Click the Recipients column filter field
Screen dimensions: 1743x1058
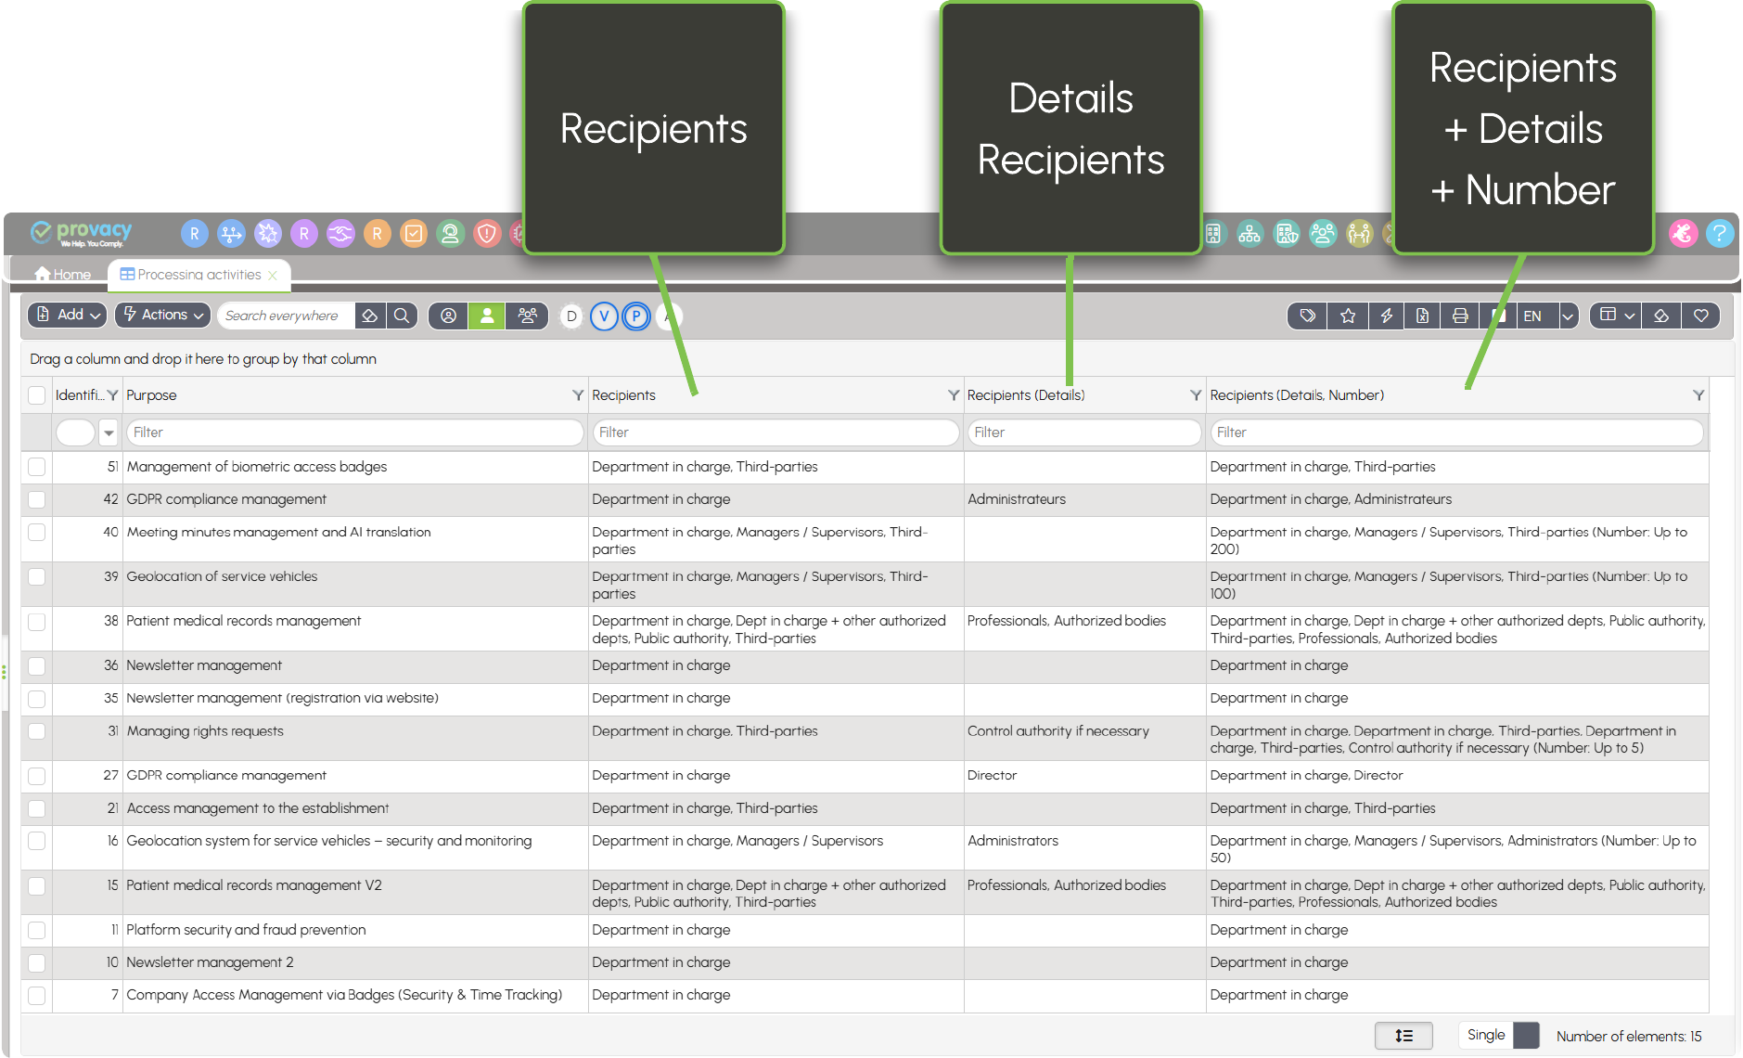click(775, 432)
